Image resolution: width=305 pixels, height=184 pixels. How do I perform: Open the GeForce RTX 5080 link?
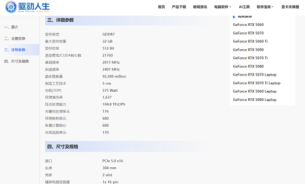249,66
